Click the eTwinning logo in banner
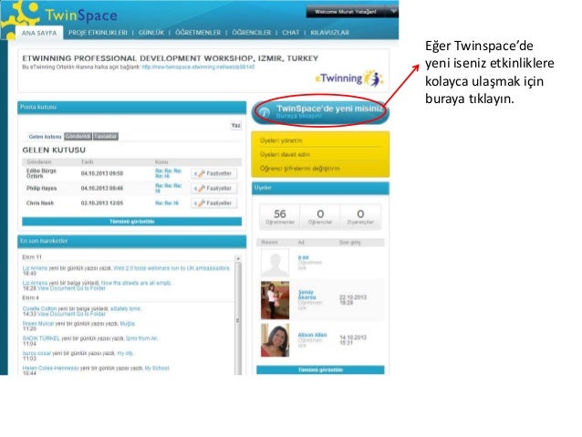Viewport: 582px width, 437px height. pyautogui.click(x=349, y=78)
